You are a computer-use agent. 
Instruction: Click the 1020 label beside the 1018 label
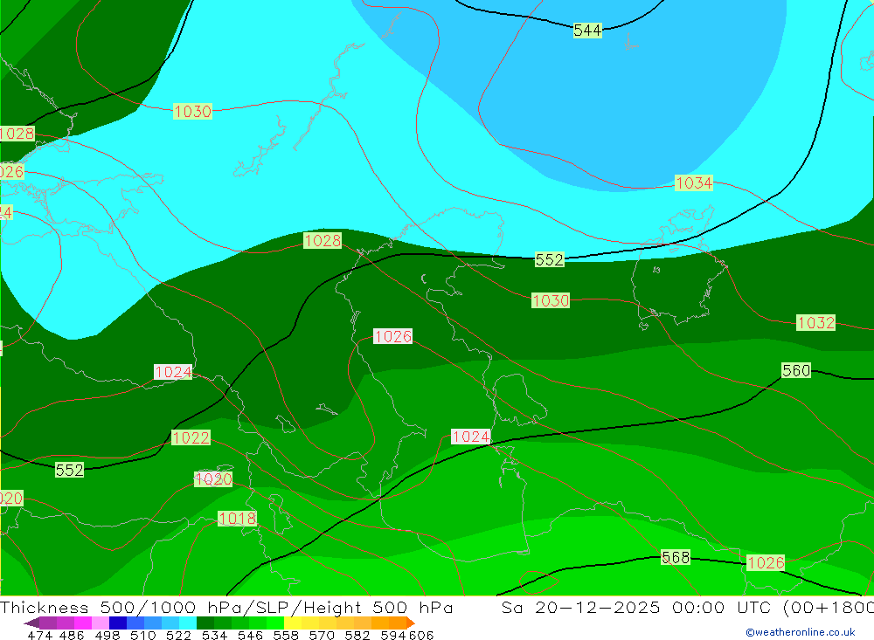point(213,479)
